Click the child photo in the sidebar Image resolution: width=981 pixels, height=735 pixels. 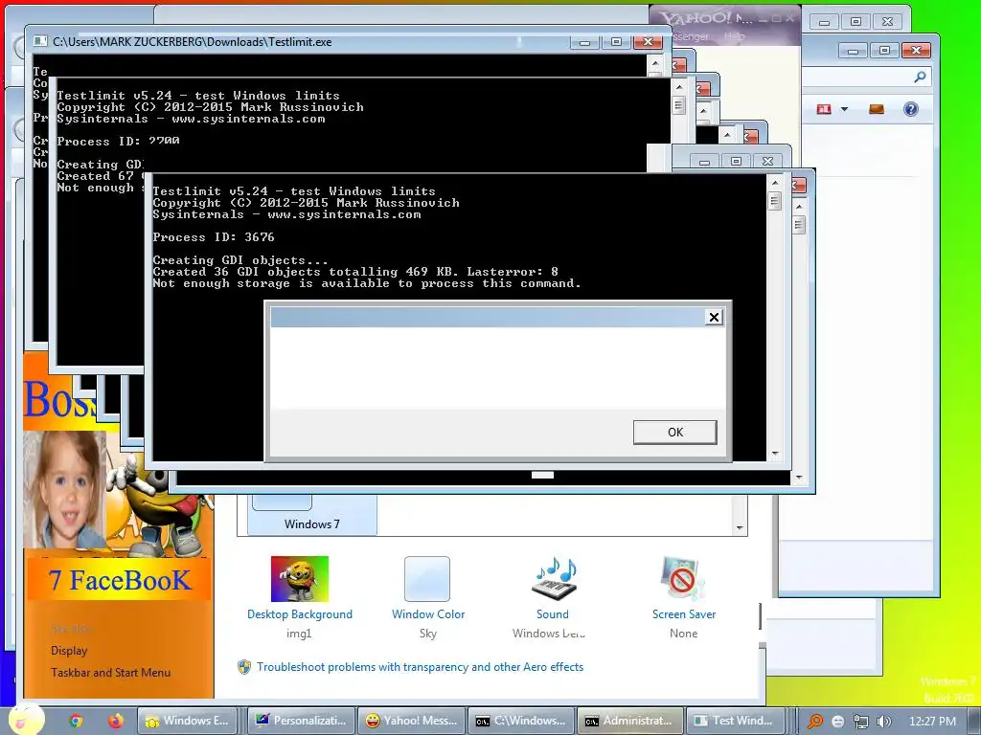tap(64, 489)
